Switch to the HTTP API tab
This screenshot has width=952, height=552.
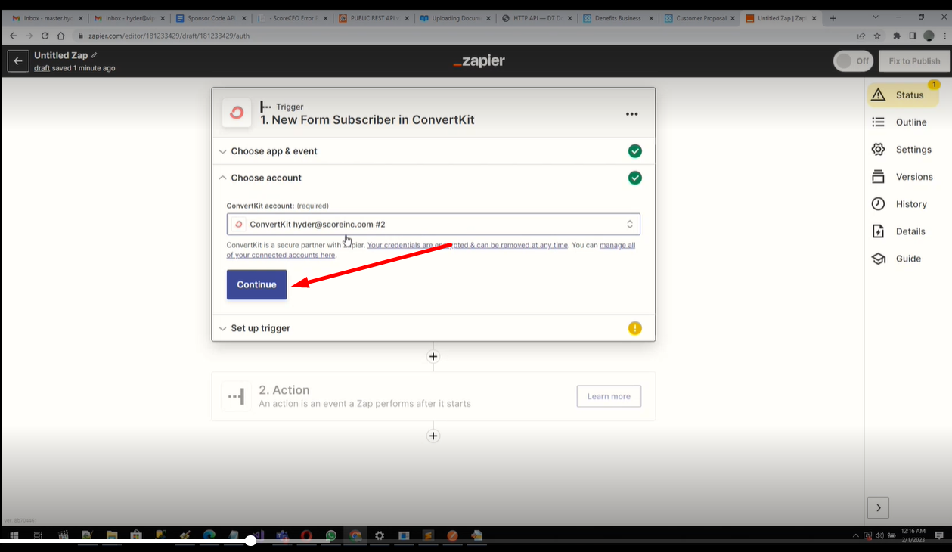[536, 18]
